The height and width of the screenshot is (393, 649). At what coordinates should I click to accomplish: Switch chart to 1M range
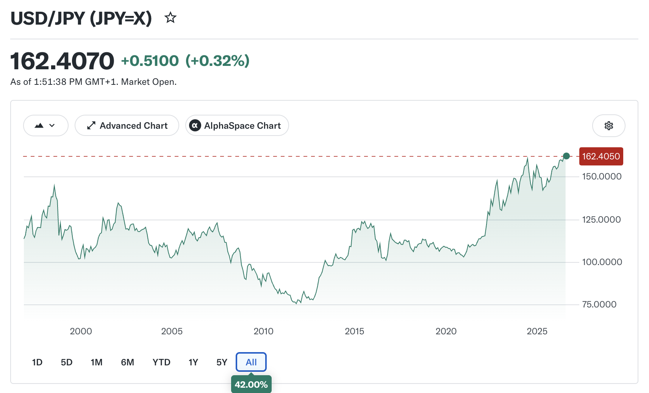click(97, 362)
